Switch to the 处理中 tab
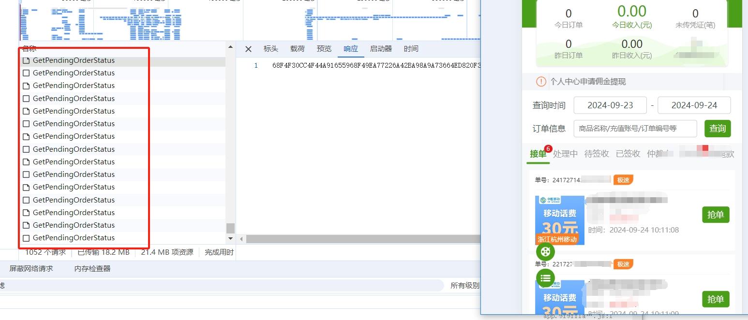 click(x=566, y=154)
